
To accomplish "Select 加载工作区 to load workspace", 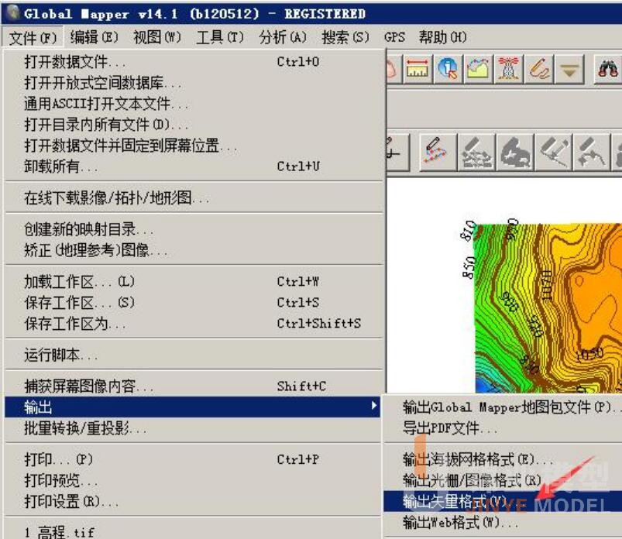I will click(194, 282).
